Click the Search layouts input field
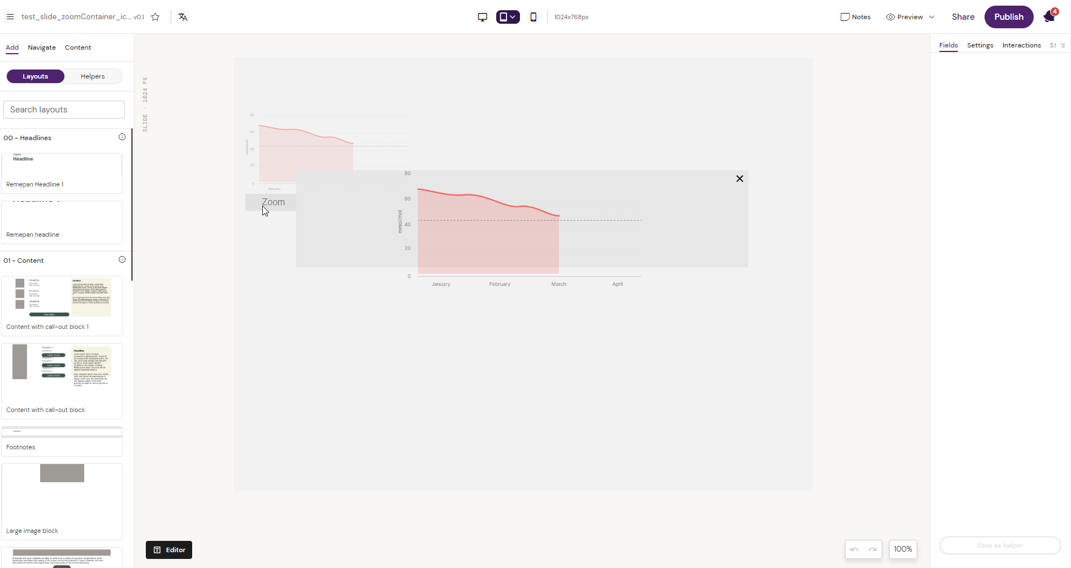1071x568 pixels. click(64, 110)
